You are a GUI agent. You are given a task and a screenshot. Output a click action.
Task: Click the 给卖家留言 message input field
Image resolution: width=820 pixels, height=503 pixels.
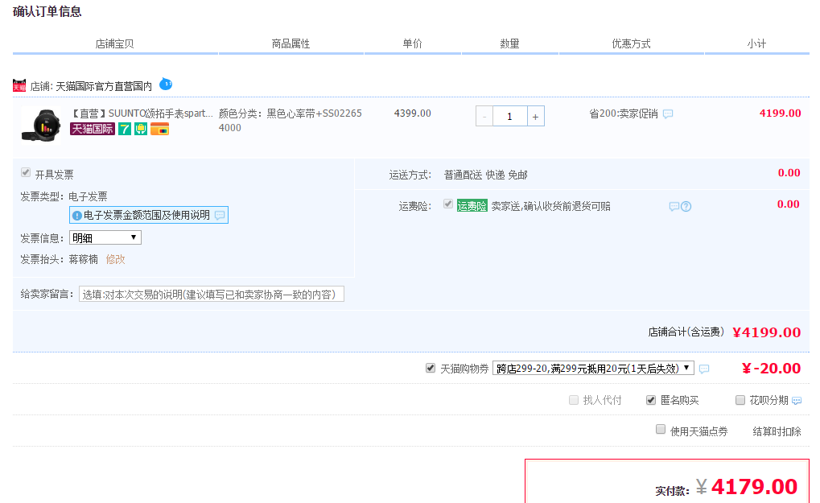212,295
